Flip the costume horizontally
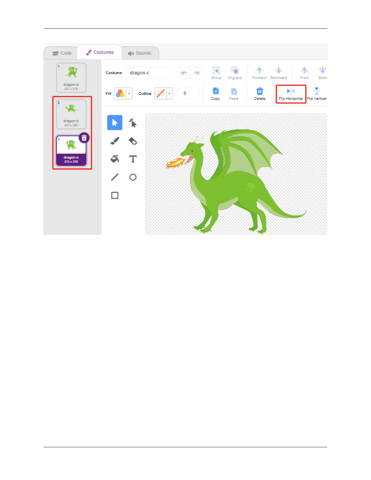The image size is (371, 480). (291, 94)
